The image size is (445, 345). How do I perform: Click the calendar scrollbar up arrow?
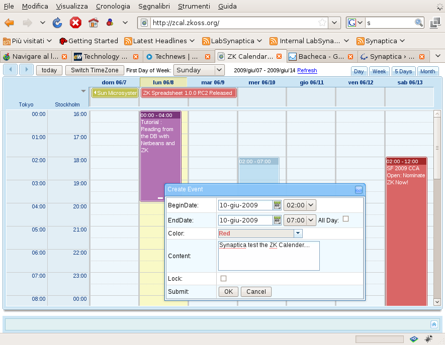[x=437, y=114]
